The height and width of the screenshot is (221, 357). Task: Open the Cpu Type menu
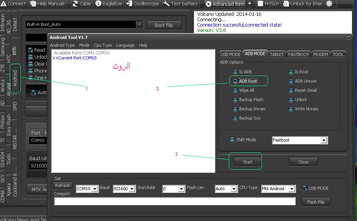click(x=103, y=45)
